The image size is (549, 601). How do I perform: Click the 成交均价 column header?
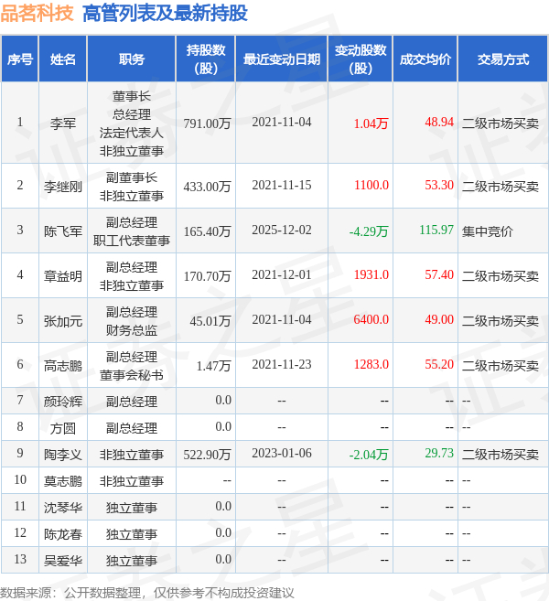(x=425, y=59)
